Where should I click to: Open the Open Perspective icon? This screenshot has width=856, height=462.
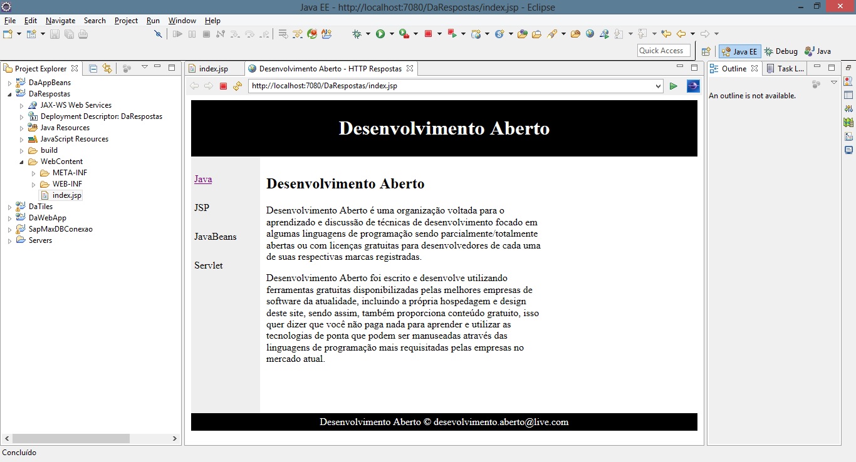(x=706, y=51)
